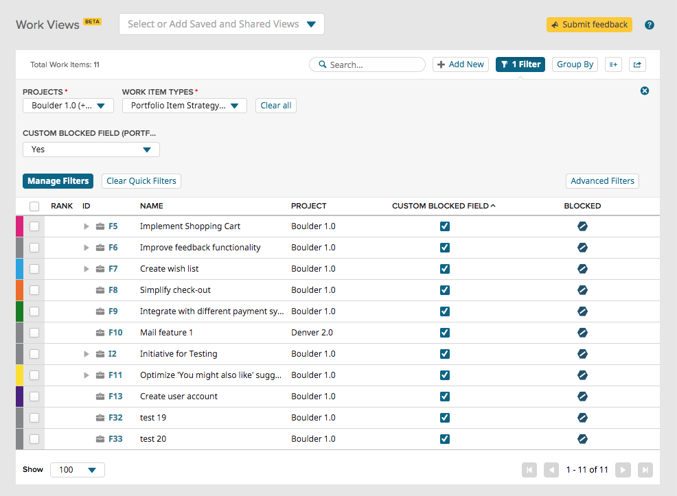Click the orange color bar for F8
Viewport: 677px width, 496px height.
[x=19, y=290]
